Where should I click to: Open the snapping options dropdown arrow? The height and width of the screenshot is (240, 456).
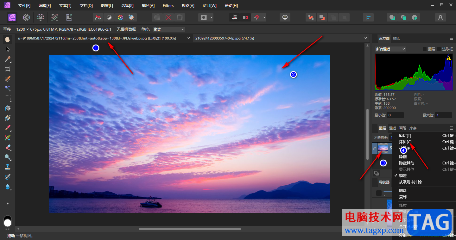(264, 17)
